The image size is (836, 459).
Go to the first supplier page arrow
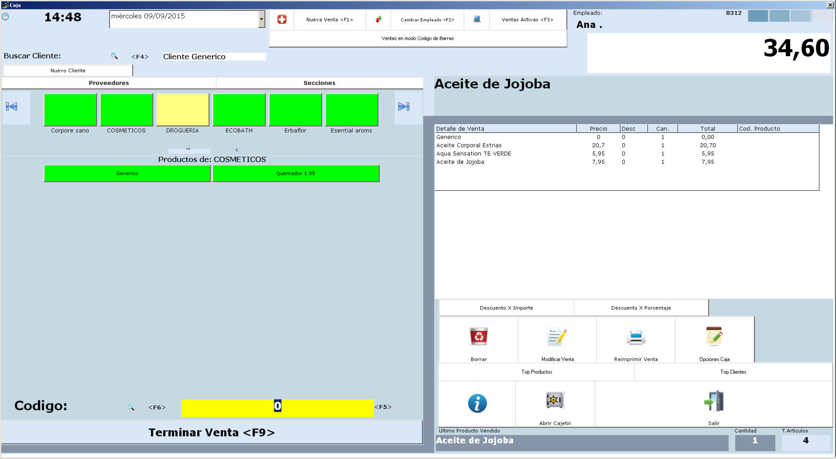(x=12, y=106)
